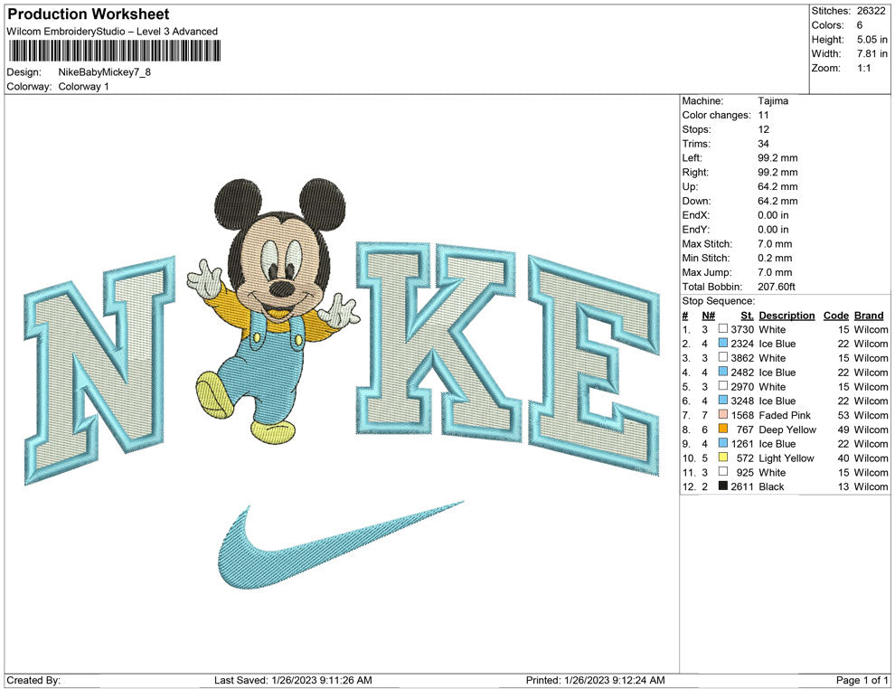This screenshot has width=895, height=689.
Task: Click the underlined '#' column header
Action: (x=685, y=316)
